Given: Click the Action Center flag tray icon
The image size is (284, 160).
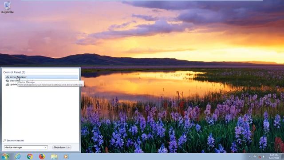Looking at the screenshot, I should click(254, 156).
